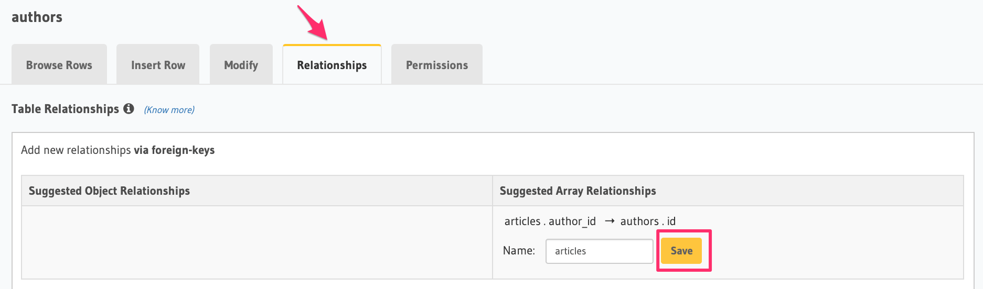Click the Suggested Object Relationships header
Screen dimensions: 983x289
point(109,191)
